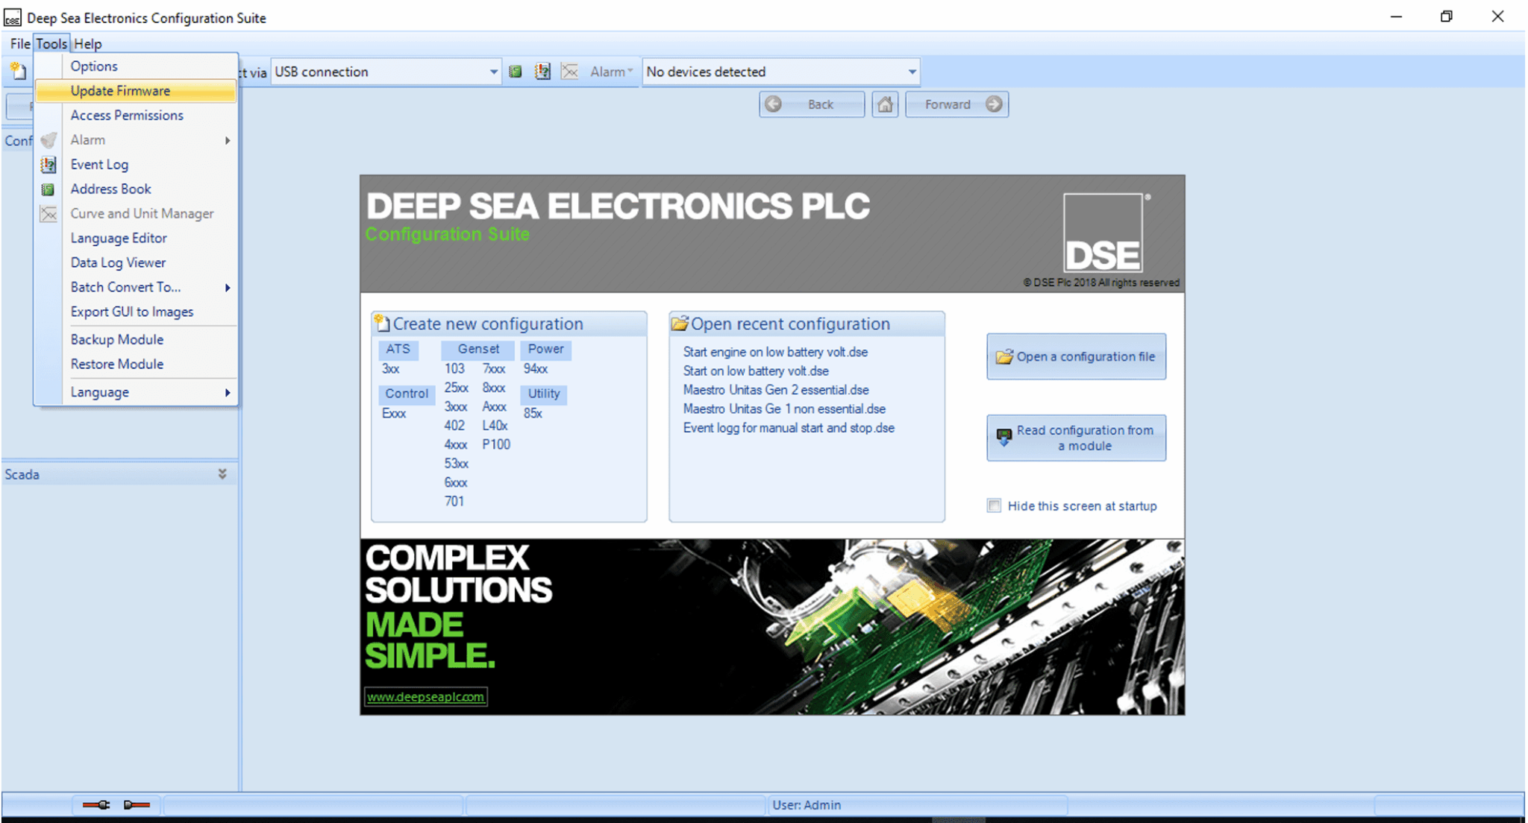Select Backup Module menu item

(136, 339)
